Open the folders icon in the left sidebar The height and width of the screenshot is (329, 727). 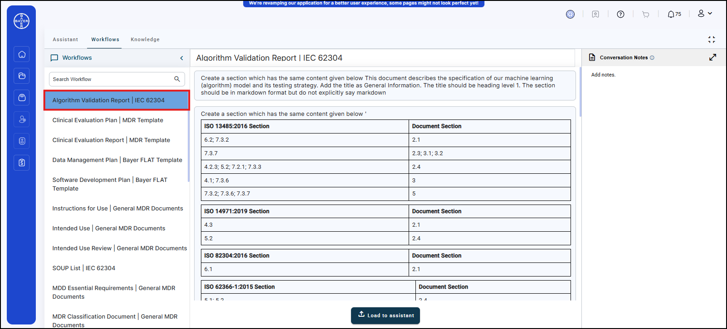22,76
